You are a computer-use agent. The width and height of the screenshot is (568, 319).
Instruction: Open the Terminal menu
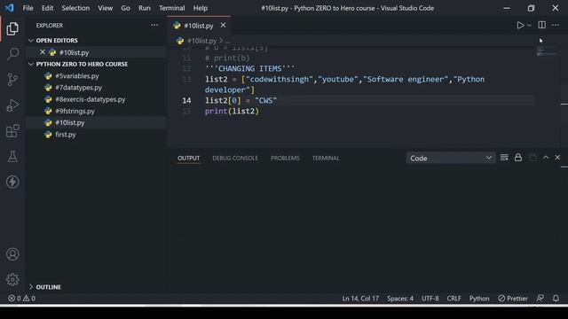[171, 8]
